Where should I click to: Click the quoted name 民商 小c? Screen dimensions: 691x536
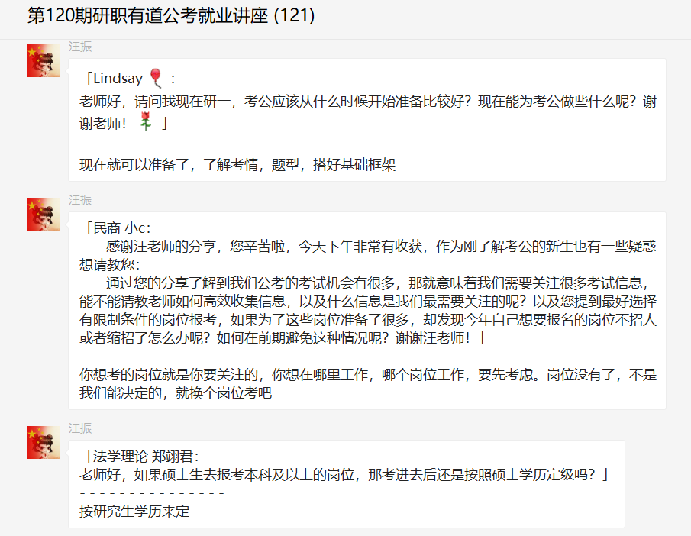(x=122, y=228)
